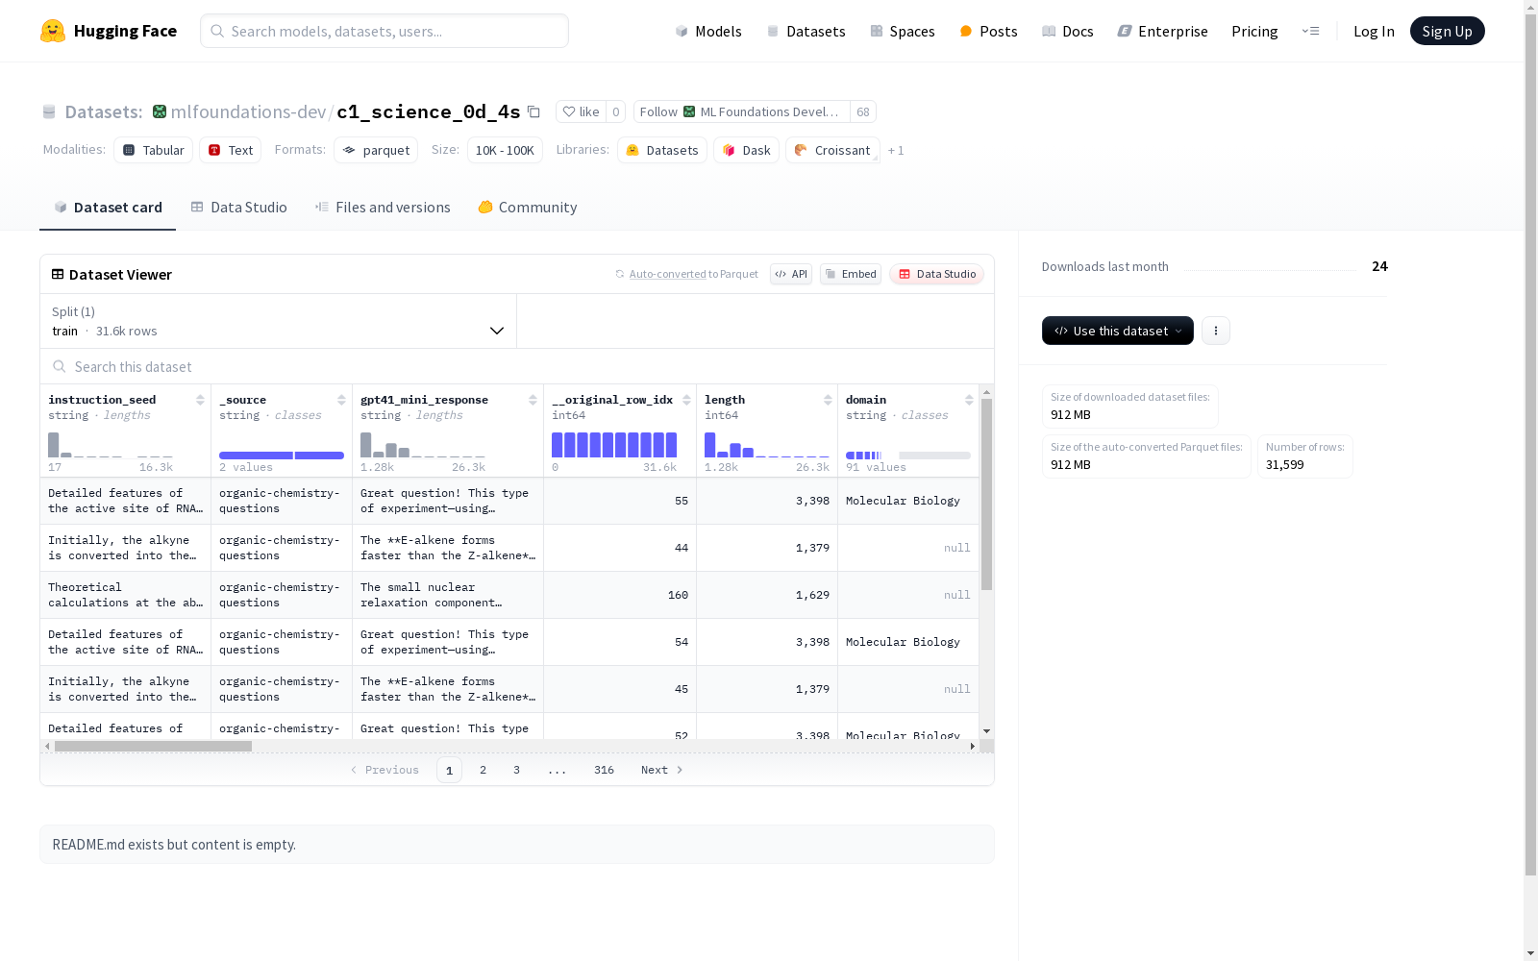This screenshot has width=1538, height=961.
Task: Sort the instruction_seed column
Action: [x=200, y=400]
